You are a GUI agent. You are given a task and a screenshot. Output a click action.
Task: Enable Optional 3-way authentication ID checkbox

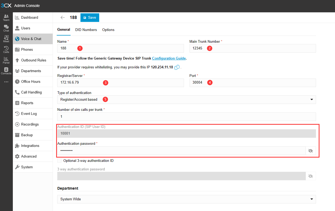pyautogui.click(x=59, y=161)
